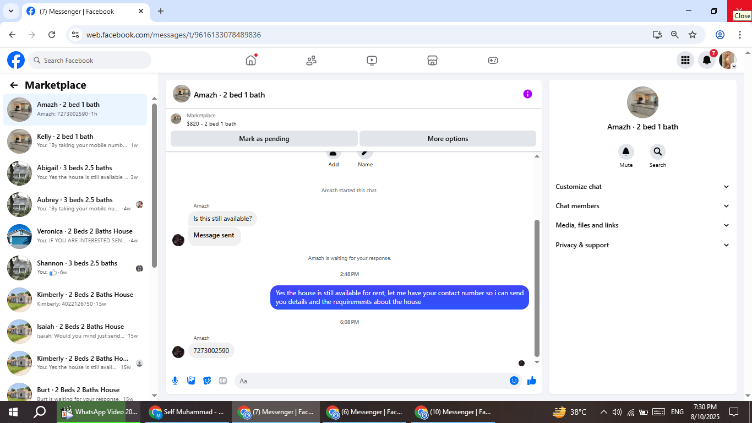Open Abigail · 3 beds 2.5 baths conversation
The image size is (752, 423).
point(75,173)
